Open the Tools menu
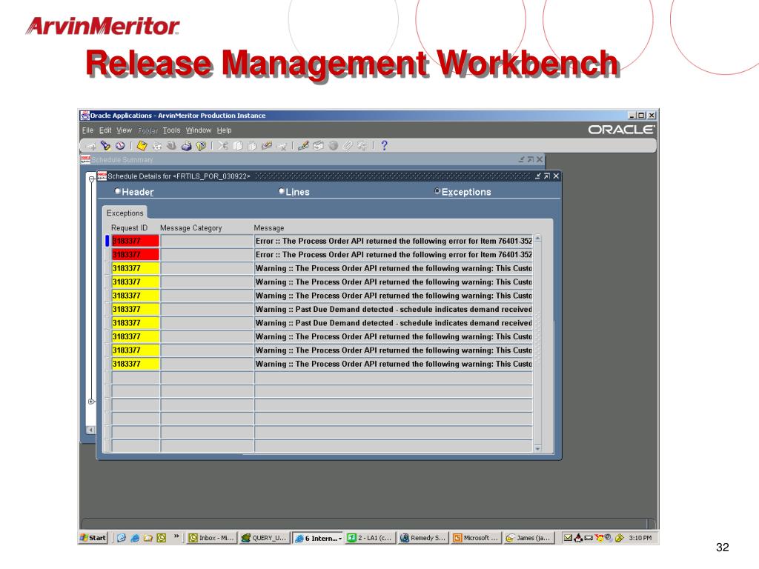Viewport: 759px width, 569px height. coord(171,130)
